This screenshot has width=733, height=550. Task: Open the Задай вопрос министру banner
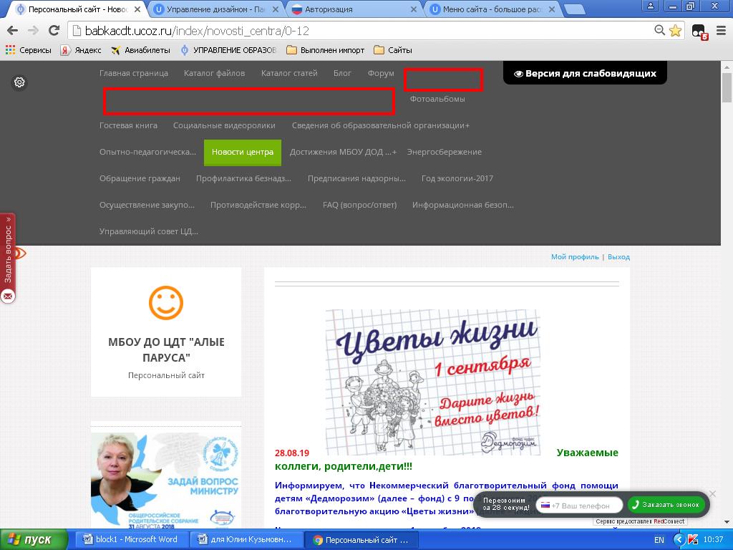click(x=166, y=481)
